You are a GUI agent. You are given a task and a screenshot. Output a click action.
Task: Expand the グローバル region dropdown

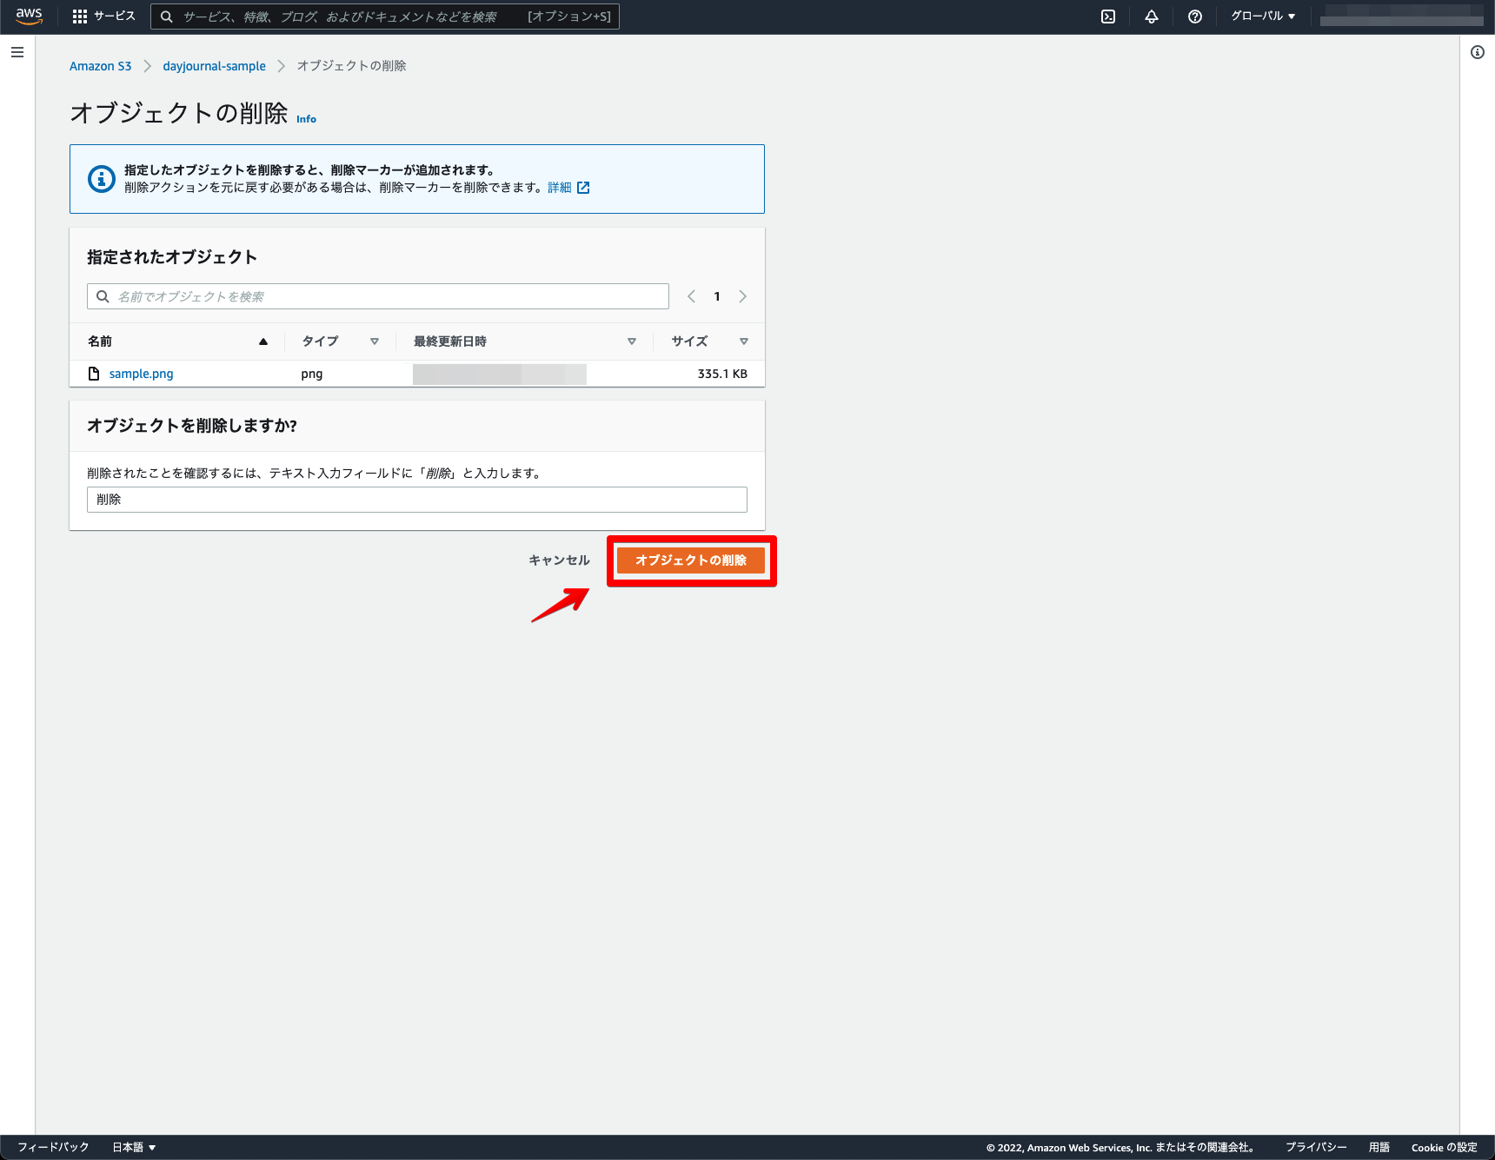[x=1263, y=17]
